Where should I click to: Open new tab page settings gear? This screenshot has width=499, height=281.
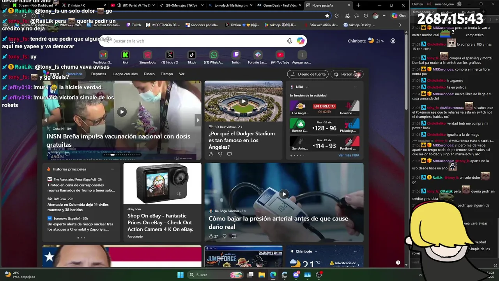393,41
